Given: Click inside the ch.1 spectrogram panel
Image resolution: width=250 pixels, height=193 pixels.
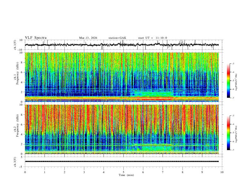Looking at the screenshot, I should (122, 77).
